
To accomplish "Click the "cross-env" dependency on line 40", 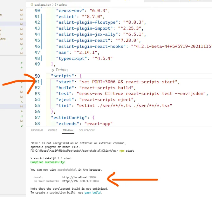I will coord(70,11).
